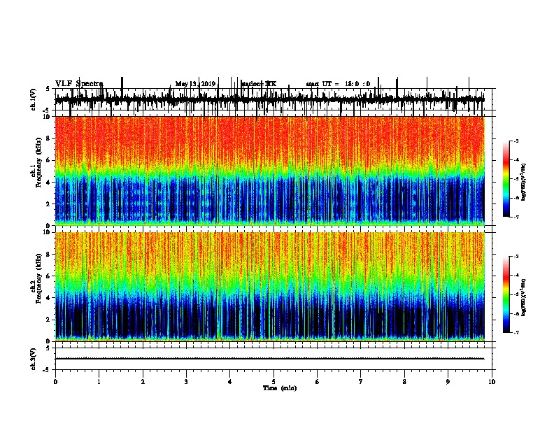
Task: Click the '5' tick on ch.1(V) axis
Action: click(48, 89)
